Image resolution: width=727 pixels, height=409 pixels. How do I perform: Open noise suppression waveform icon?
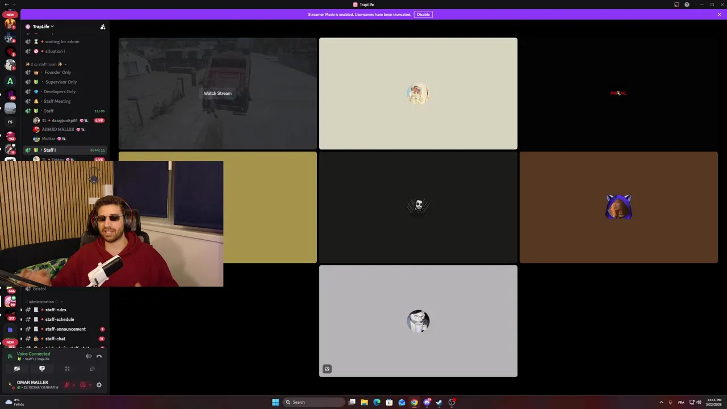89,356
